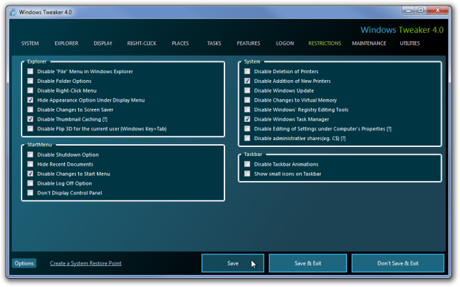460x287 pixels.
Task: Tick Disable Right-Click Menu
Action: click(x=30, y=91)
